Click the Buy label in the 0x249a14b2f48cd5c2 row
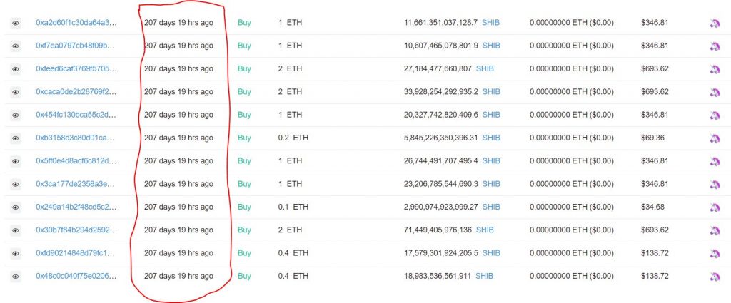The image size is (731, 303). click(x=244, y=207)
